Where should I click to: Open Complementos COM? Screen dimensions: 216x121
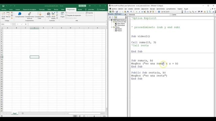click(39, 15)
